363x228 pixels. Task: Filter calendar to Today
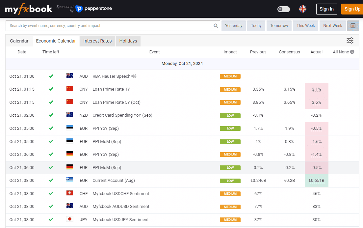point(256,26)
